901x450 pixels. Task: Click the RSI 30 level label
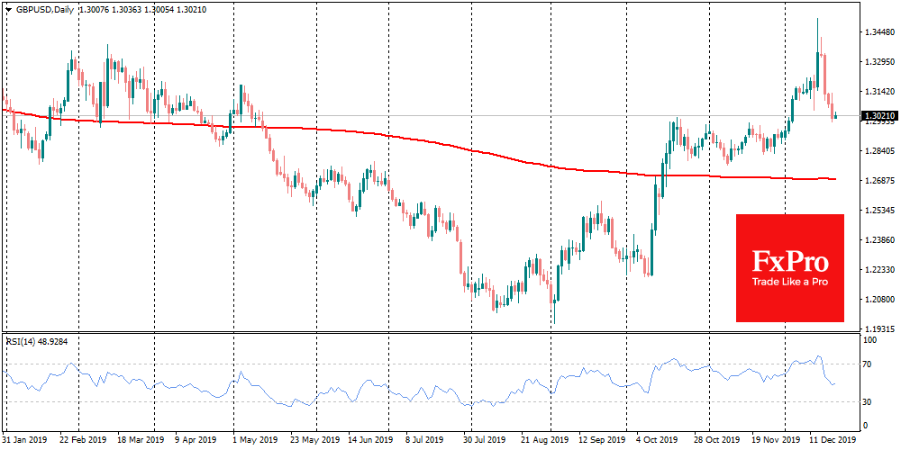click(x=869, y=401)
